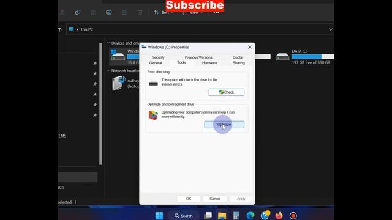Open Calculator from the taskbar
This screenshot has height=220, width=392.
[236, 216]
